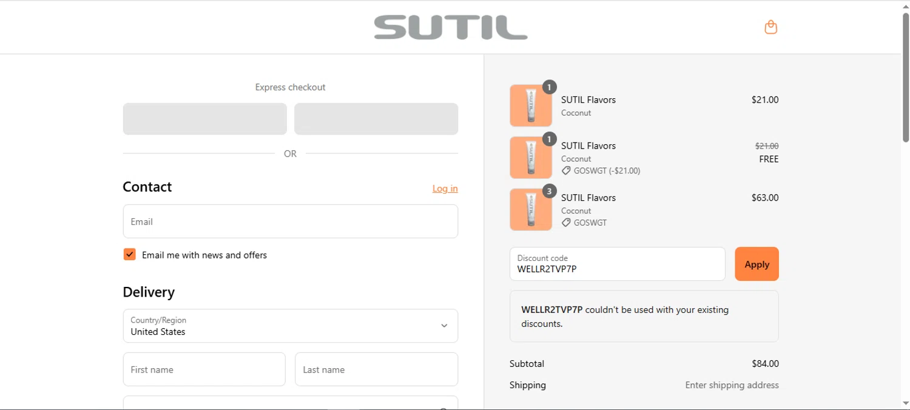Click the FREE price label

pos(769,159)
